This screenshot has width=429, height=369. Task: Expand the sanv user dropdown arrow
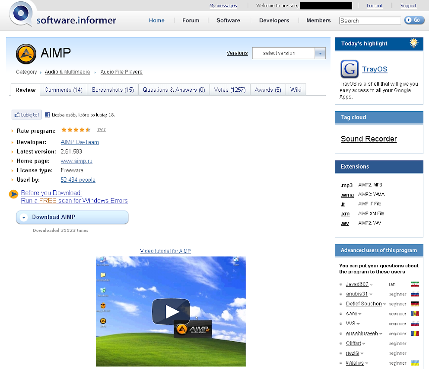pos(360,314)
